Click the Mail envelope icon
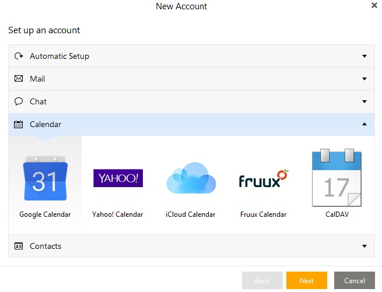382x292 pixels. pos(19,79)
